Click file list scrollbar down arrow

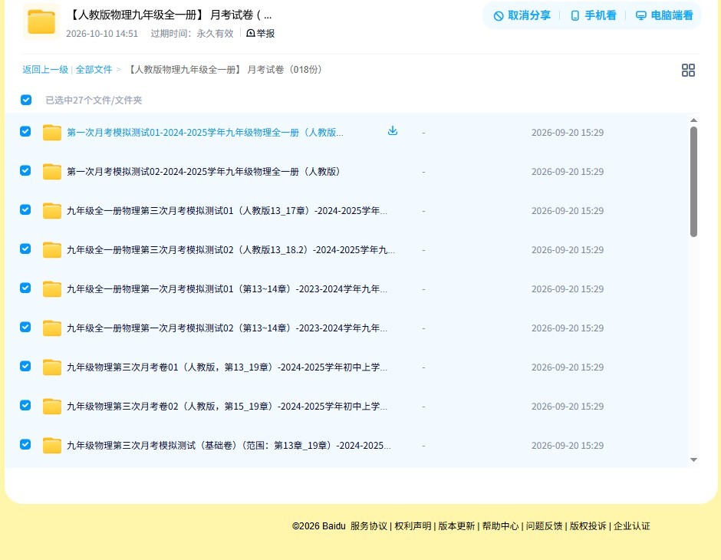694,460
